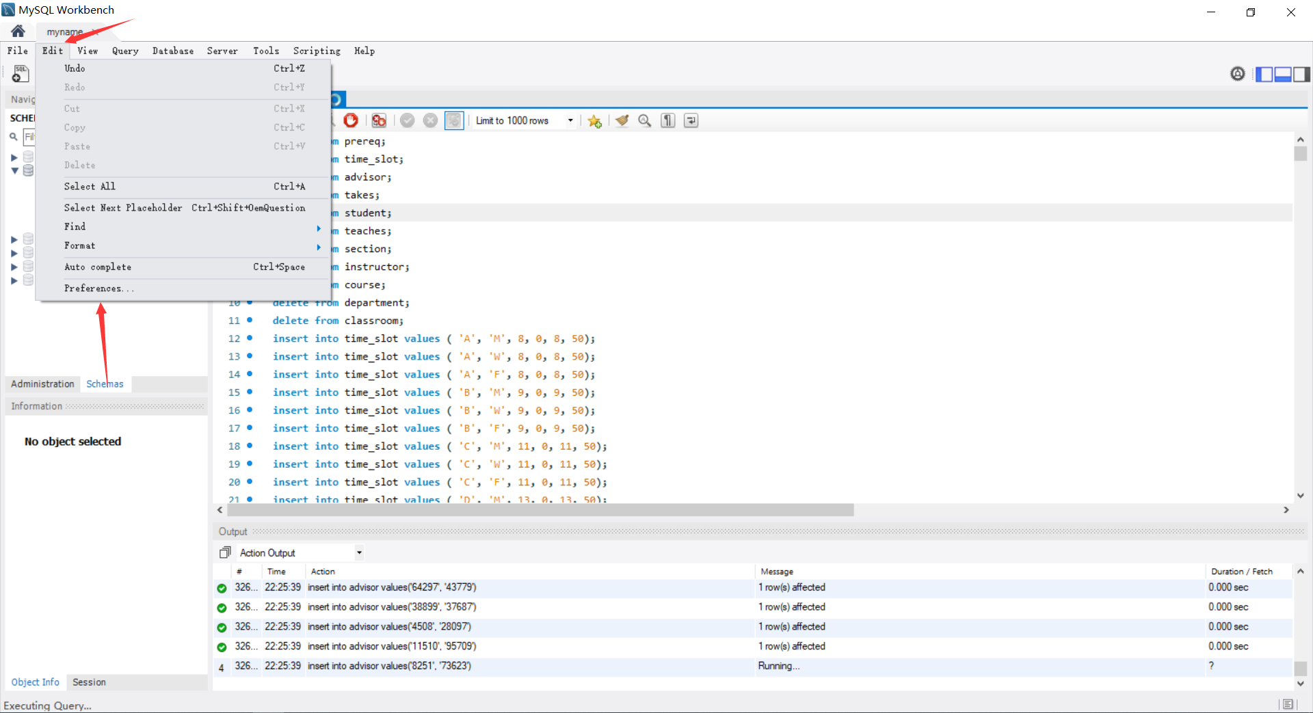The image size is (1313, 713).
Task: Save current statement as SQL snippet
Action: (594, 120)
